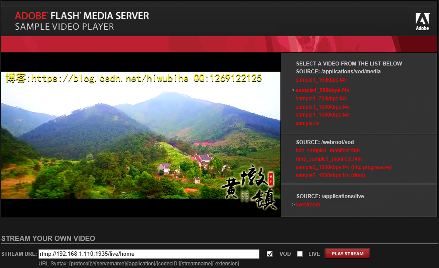
Task: Select the livestream source
Action: 308,204
